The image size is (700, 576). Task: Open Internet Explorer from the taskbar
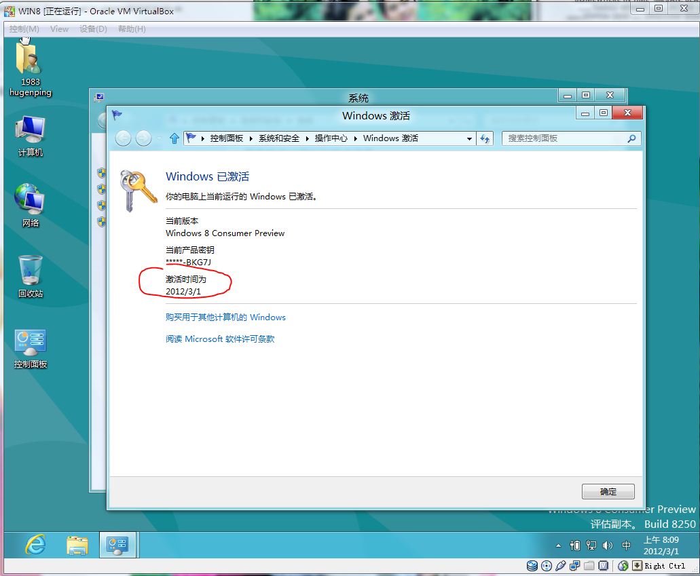coord(35,544)
